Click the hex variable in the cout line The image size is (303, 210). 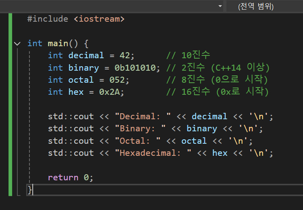click(220, 153)
